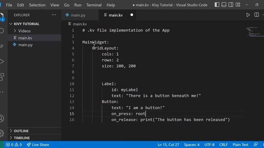
Task: Click the 'cols: 1' line
Action: pos(110,54)
